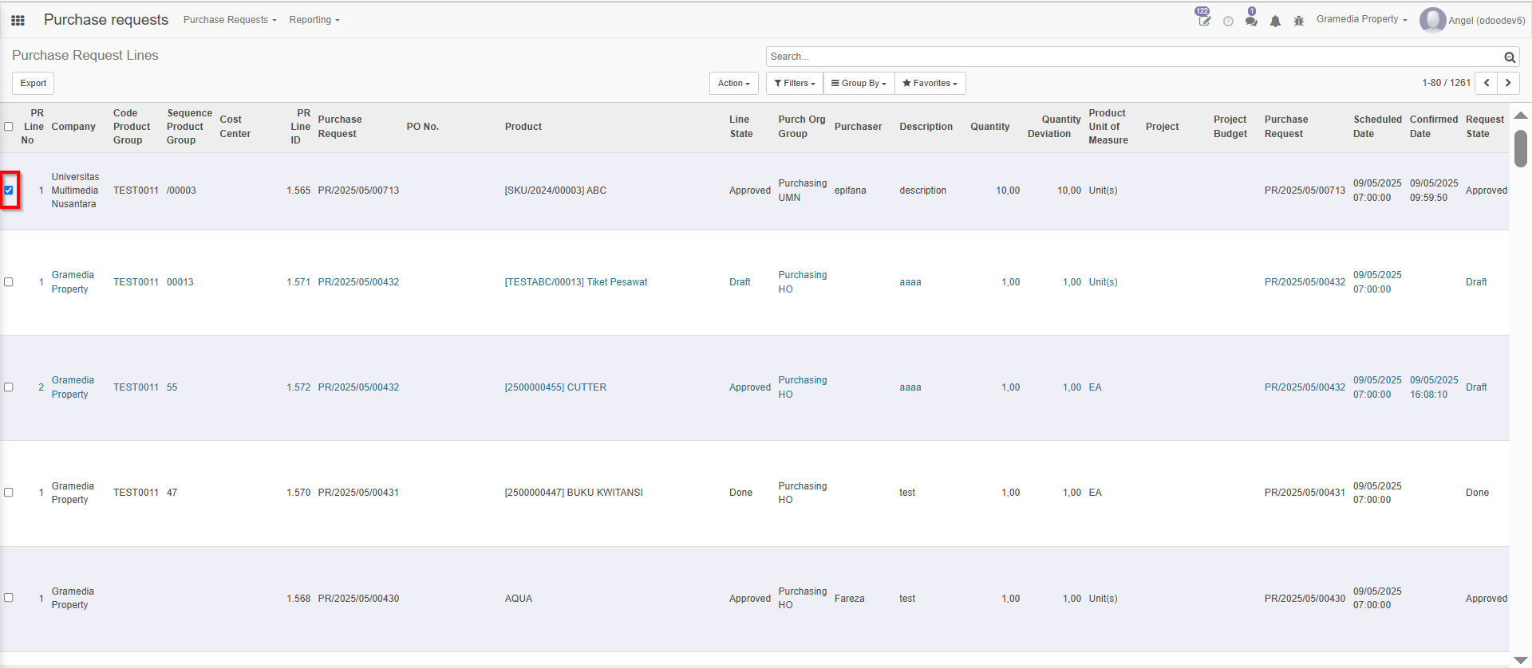Open the TESTABC/00013 Tiket Pesawat product link

576,282
